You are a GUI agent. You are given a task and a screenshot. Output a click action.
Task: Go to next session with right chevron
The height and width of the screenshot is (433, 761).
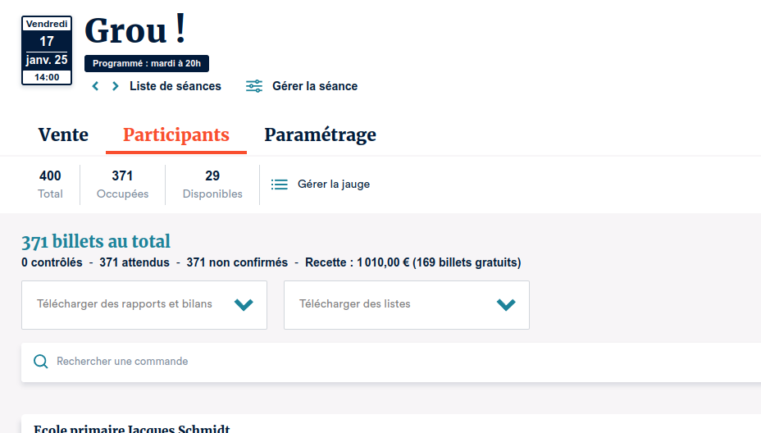click(116, 86)
